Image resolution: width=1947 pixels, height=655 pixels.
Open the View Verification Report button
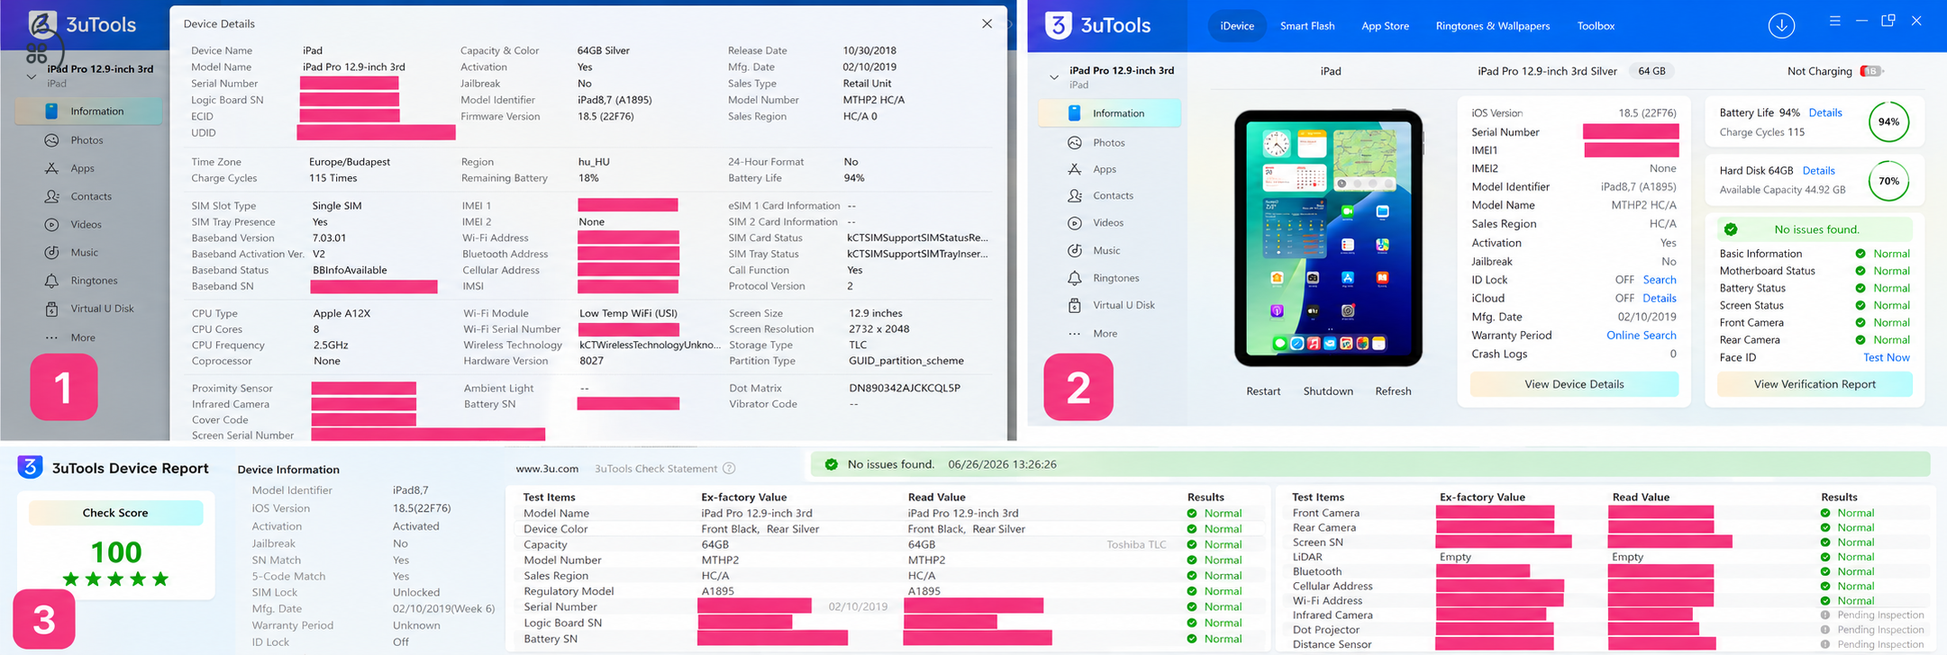1815,384
